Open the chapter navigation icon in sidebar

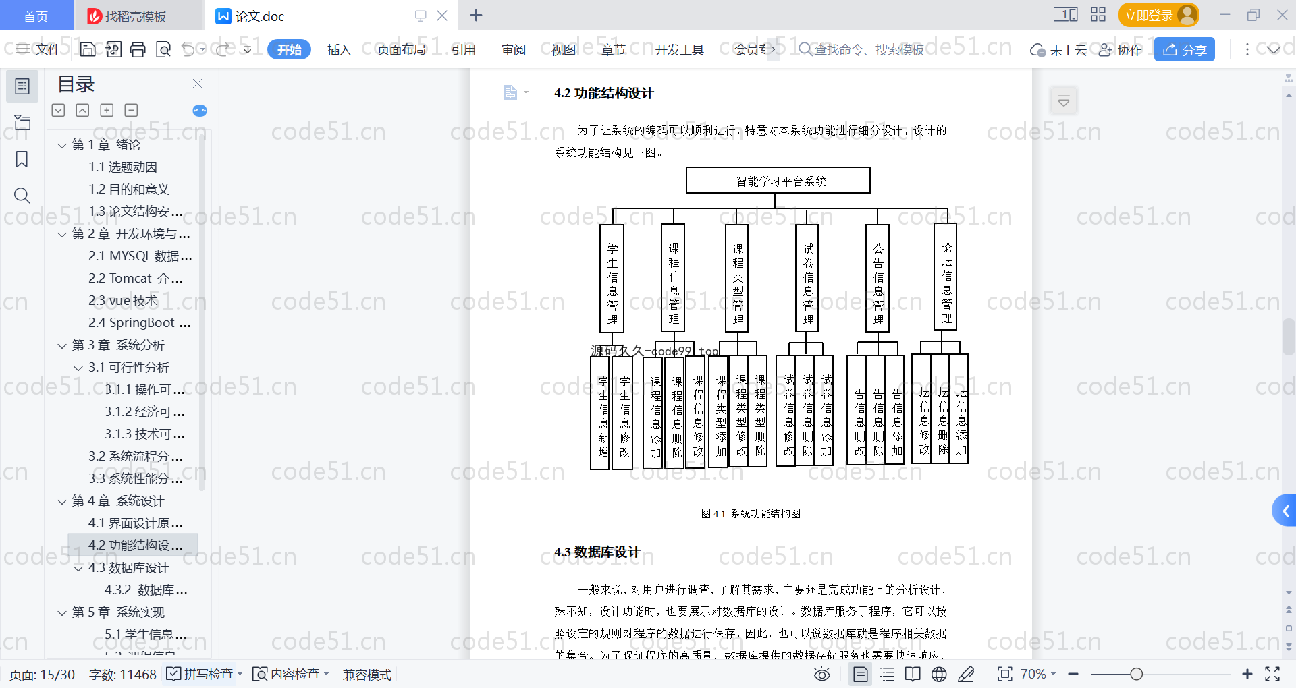click(22, 122)
